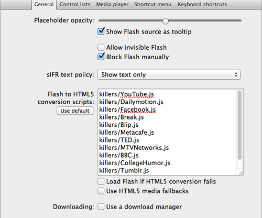Screen dimensions: 262x218
Task: Open the Media player tab
Action: pyautogui.click(x=112, y=4)
